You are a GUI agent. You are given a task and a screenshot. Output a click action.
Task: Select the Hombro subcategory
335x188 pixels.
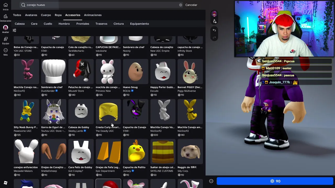tap(64, 24)
